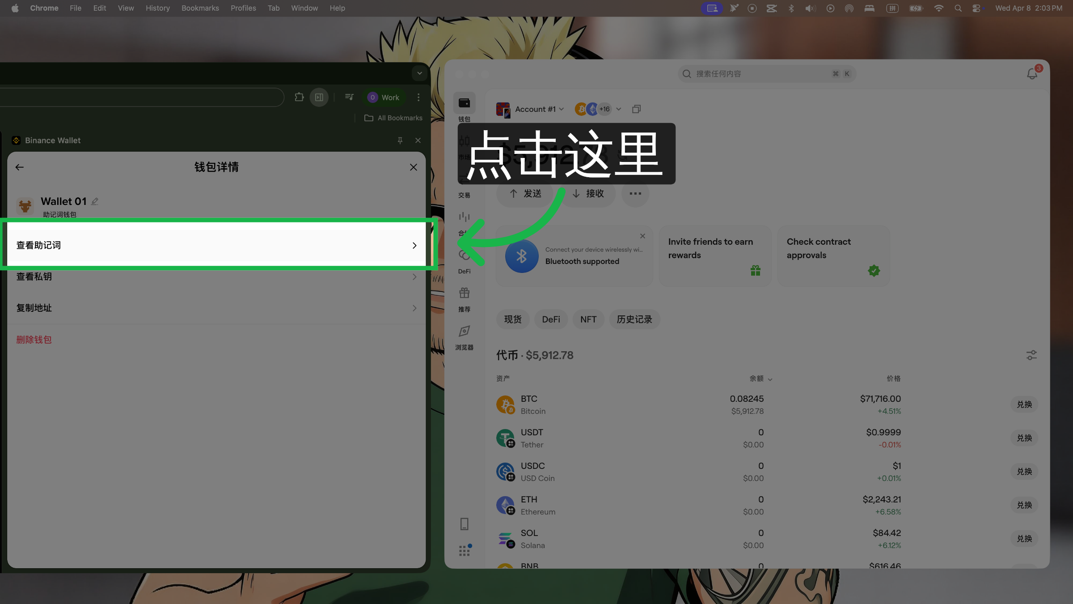Image resolution: width=1073 pixels, height=604 pixels.
Task: Sort by 余额 column dropdown
Action: (x=761, y=379)
